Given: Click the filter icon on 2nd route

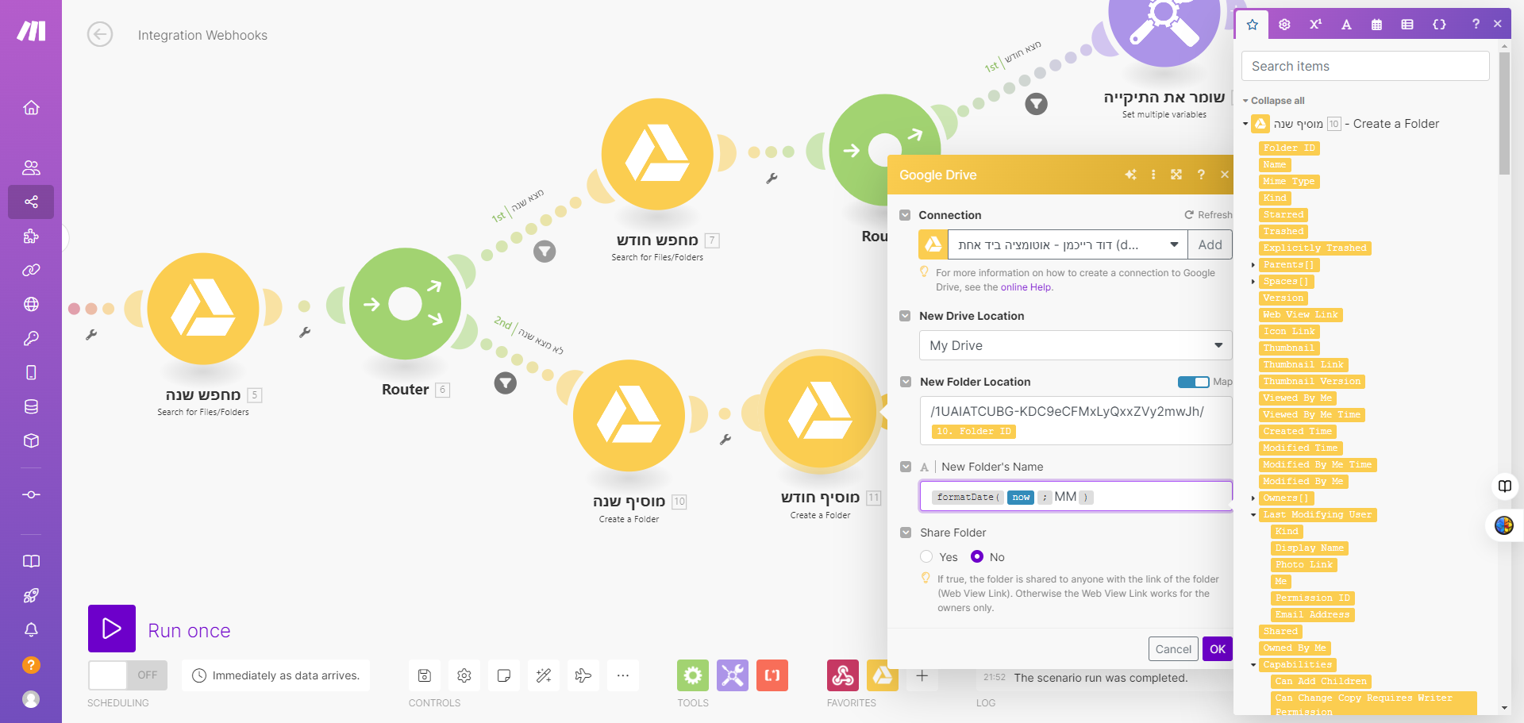Looking at the screenshot, I should tap(506, 383).
